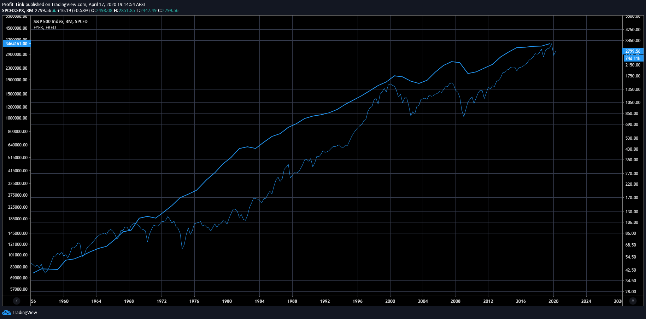The height and width of the screenshot is (319, 646).
Task: Click the 2799.56 right axis price tag
Action: coord(633,51)
